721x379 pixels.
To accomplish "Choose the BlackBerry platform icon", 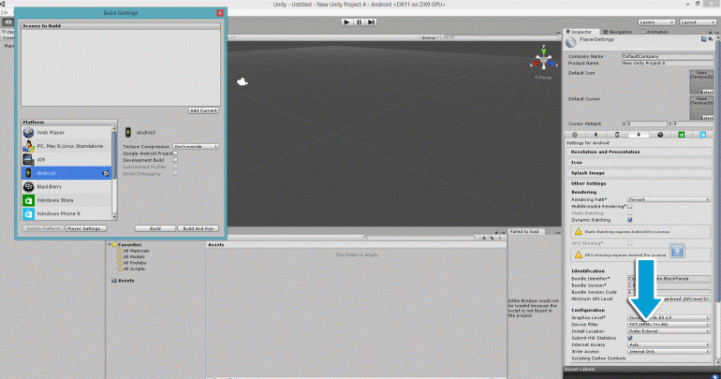I will pyautogui.click(x=29, y=187).
